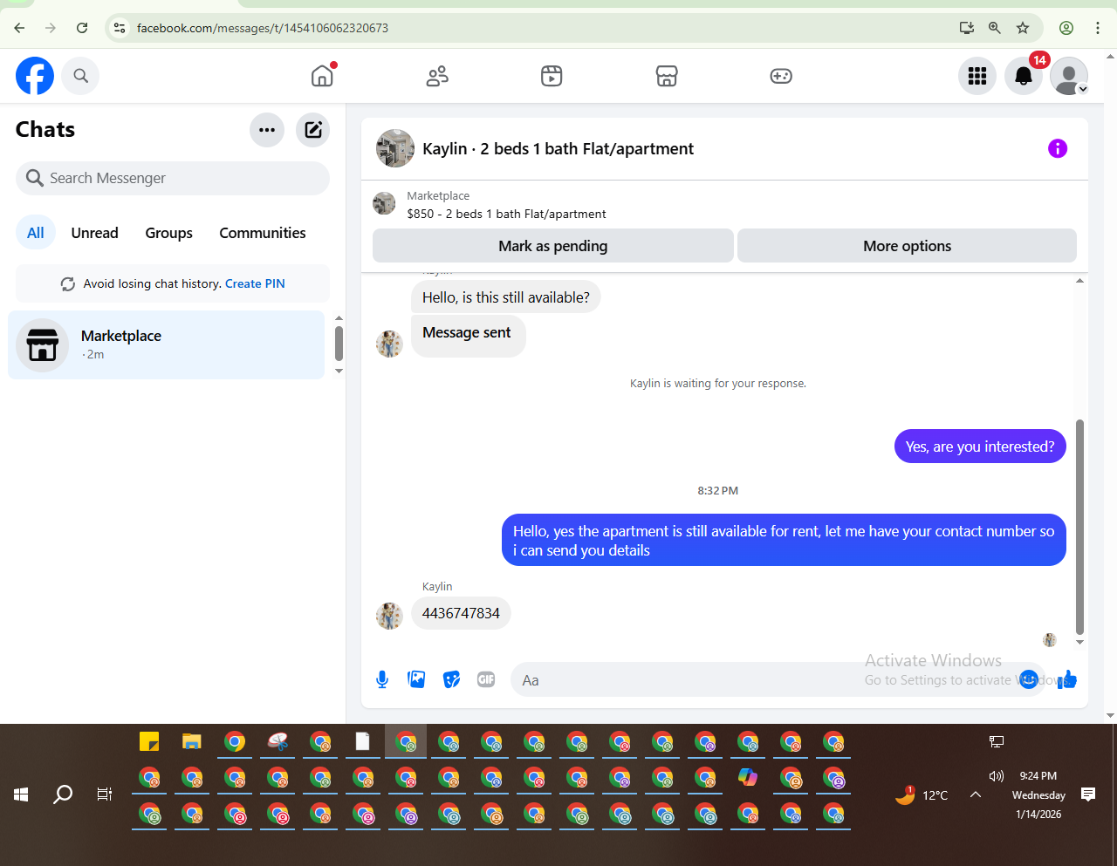This screenshot has width=1117, height=866.
Task: View site information icon in address bar
Action: tap(120, 28)
